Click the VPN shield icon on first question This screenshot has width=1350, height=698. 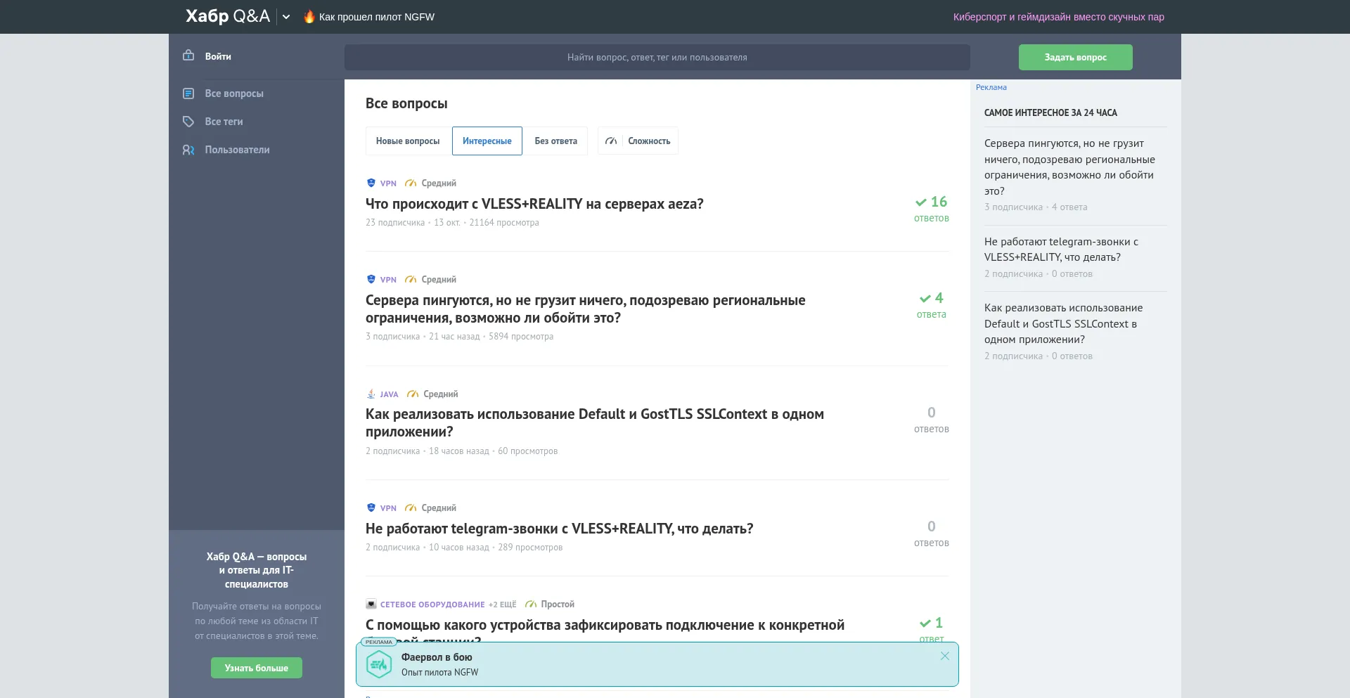[x=371, y=183]
